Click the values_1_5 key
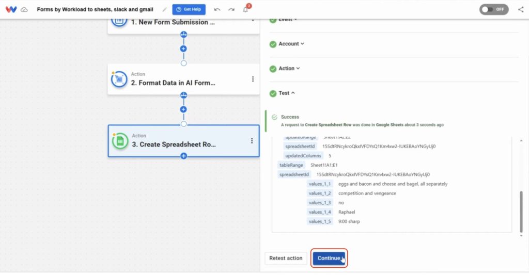529x275 pixels. [319, 222]
